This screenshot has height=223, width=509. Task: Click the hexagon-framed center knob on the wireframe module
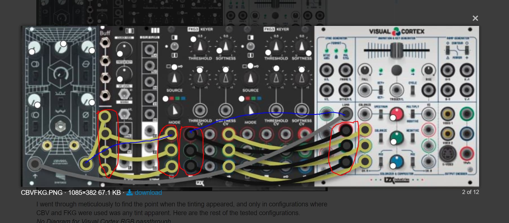[x=61, y=73]
